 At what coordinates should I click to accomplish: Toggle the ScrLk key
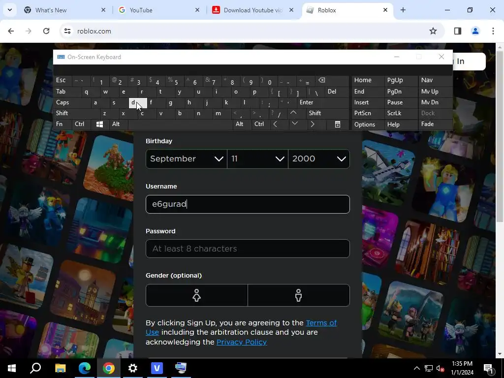coord(400,113)
